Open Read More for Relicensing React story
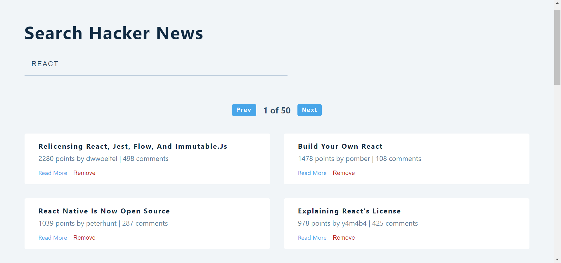 pos(53,173)
